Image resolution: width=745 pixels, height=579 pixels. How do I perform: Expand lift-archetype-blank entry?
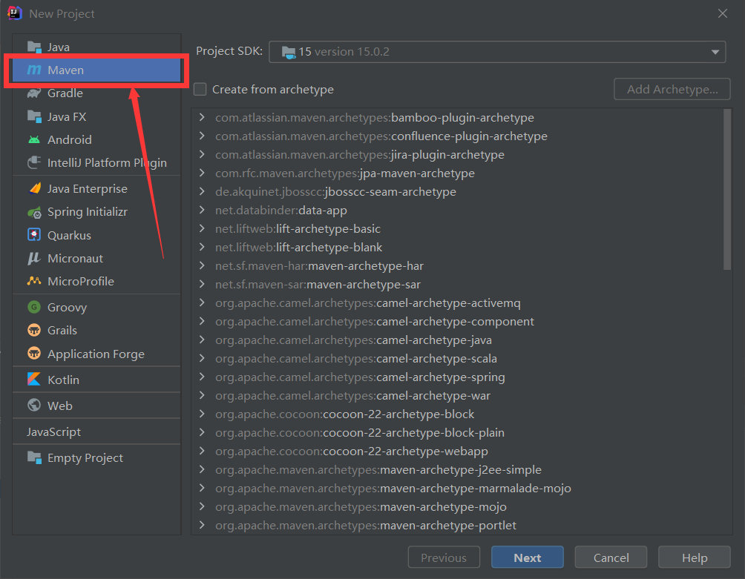pyautogui.click(x=202, y=247)
